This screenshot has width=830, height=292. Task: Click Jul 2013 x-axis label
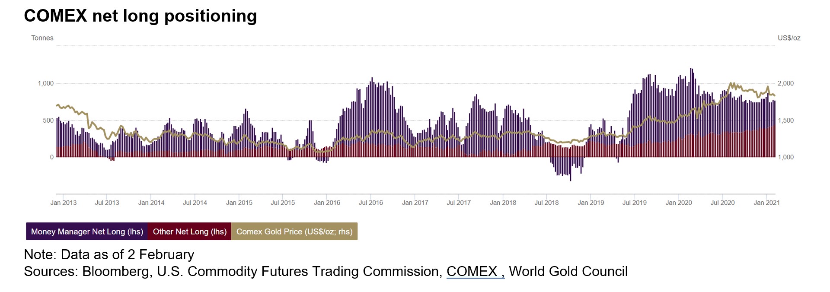[107, 203]
